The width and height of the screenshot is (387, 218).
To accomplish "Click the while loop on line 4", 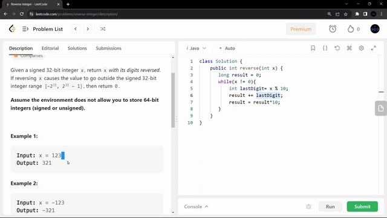I will click(237, 82).
